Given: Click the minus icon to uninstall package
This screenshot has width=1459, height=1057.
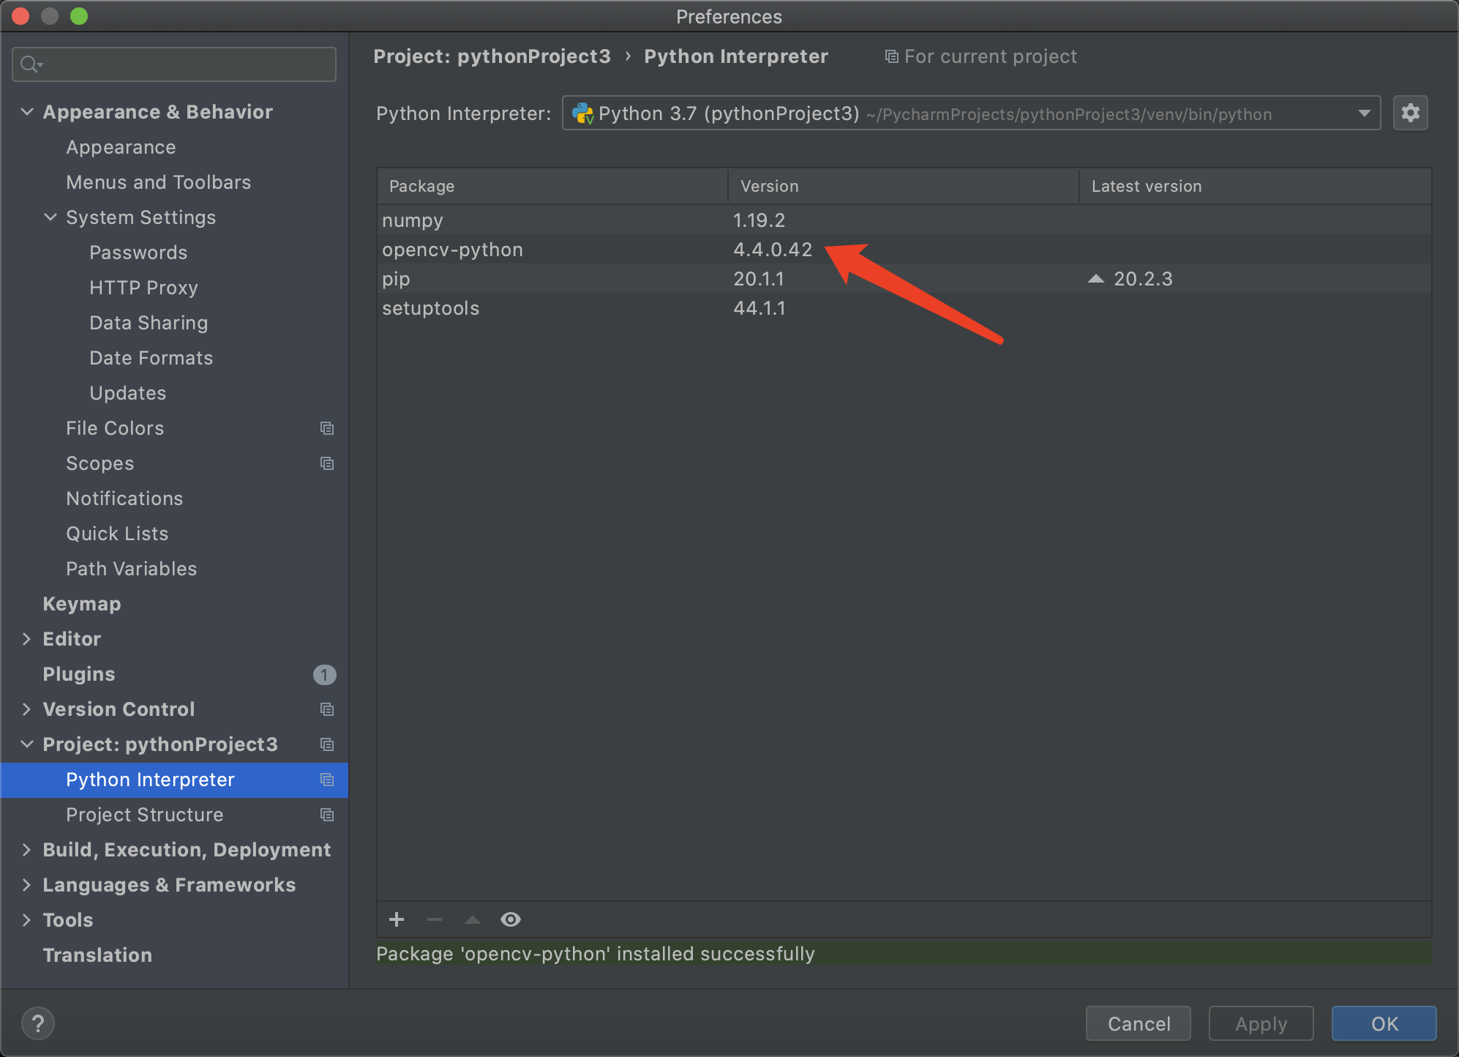Looking at the screenshot, I should point(435,919).
